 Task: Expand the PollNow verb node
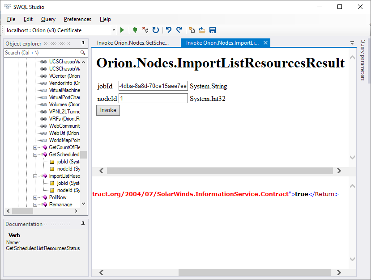click(x=35, y=197)
